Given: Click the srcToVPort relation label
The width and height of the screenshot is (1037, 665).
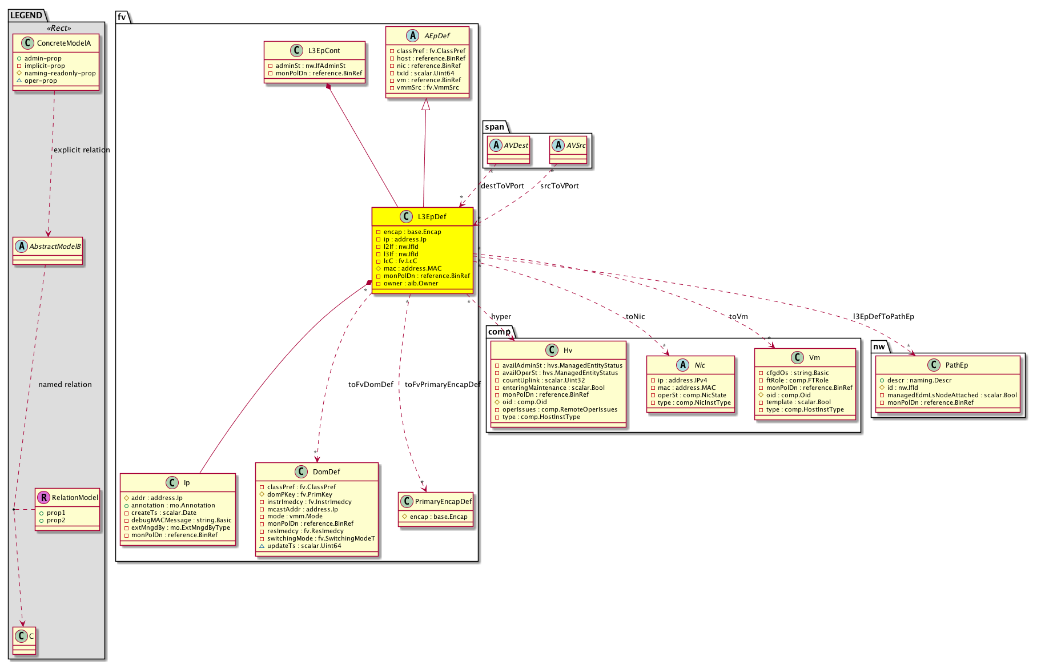Looking at the screenshot, I should pyautogui.click(x=559, y=186).
